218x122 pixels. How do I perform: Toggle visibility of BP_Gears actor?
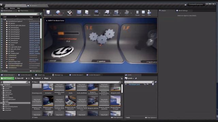1,45
